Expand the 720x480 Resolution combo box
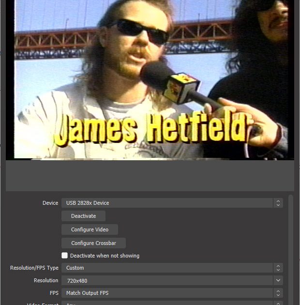 point(167,280)
